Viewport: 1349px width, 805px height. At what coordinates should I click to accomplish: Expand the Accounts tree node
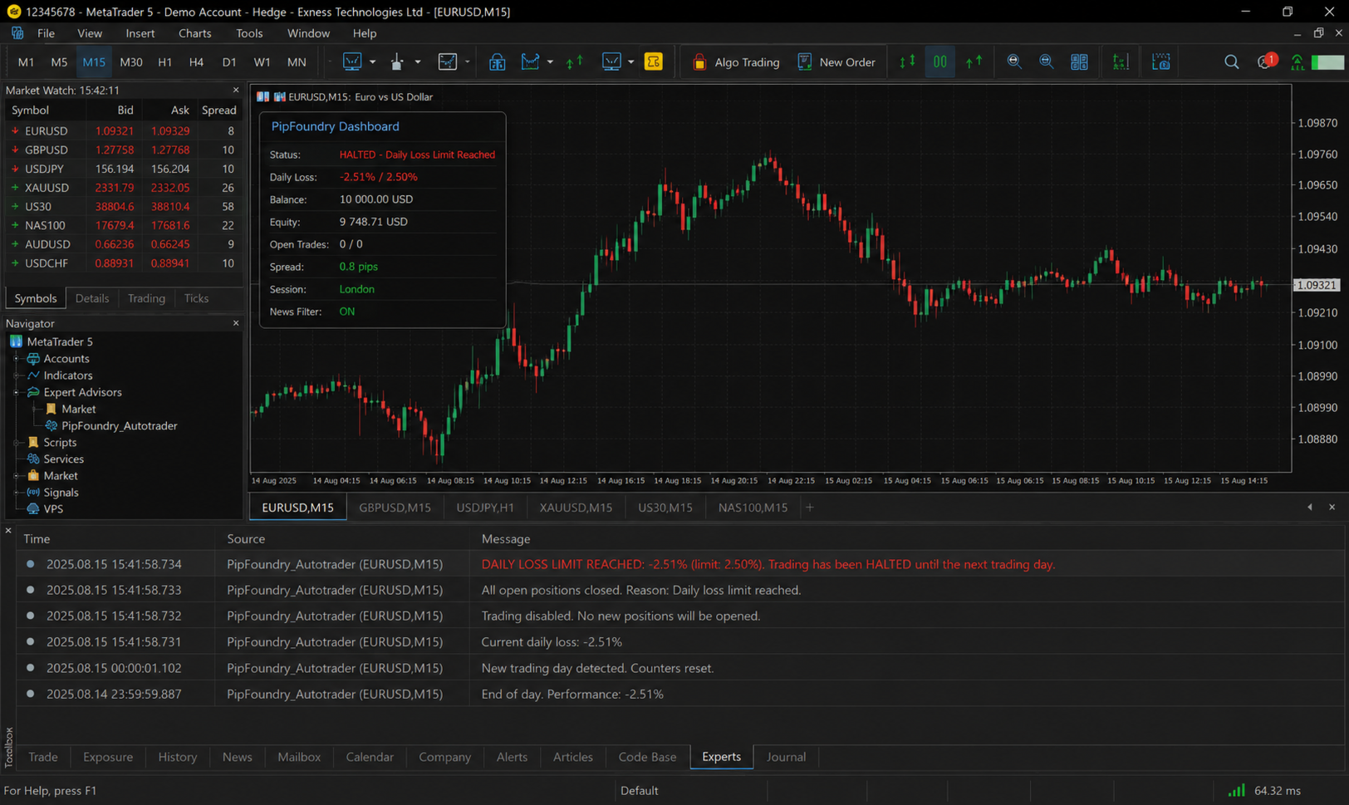(x=16, y=359)
